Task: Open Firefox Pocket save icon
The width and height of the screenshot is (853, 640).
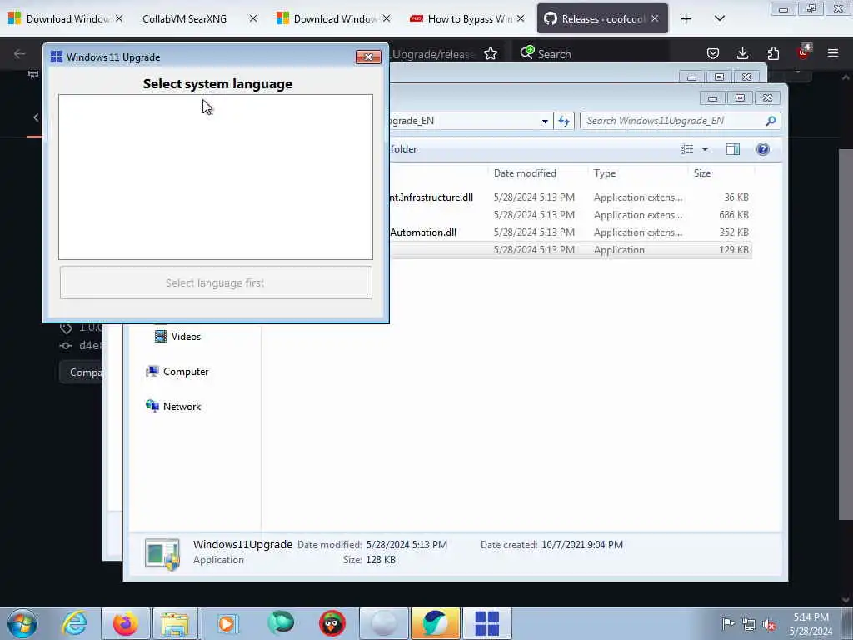Action: [713, 53]
